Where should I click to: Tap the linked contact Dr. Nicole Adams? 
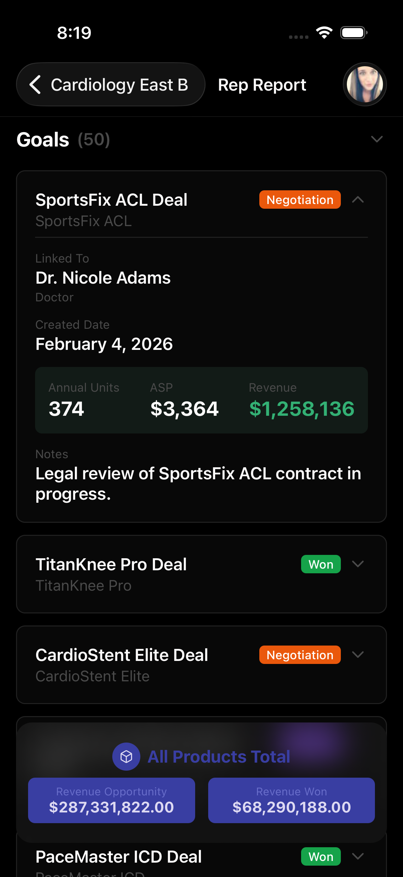(103, 278)
